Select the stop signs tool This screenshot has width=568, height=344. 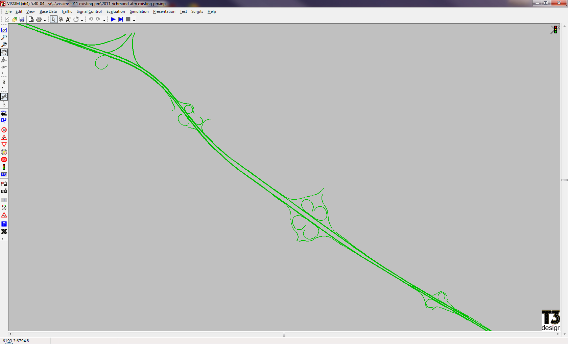coord(4,160)
